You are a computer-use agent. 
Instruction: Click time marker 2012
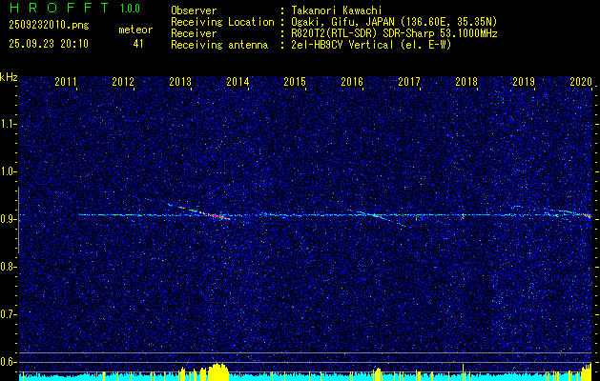click(x=123, y=81)
